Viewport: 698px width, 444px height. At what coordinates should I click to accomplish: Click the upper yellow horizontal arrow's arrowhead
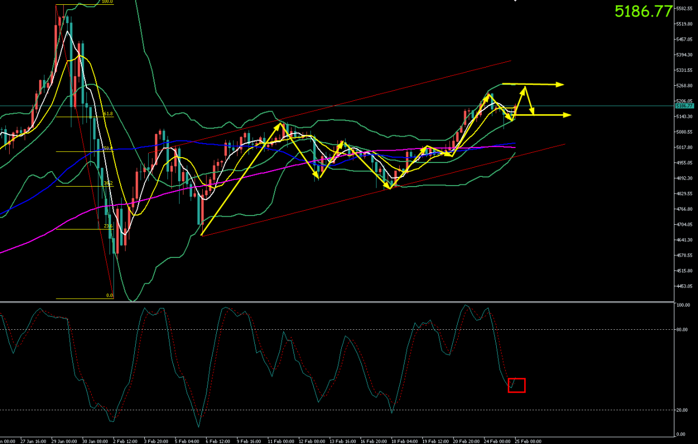(560, 84)
